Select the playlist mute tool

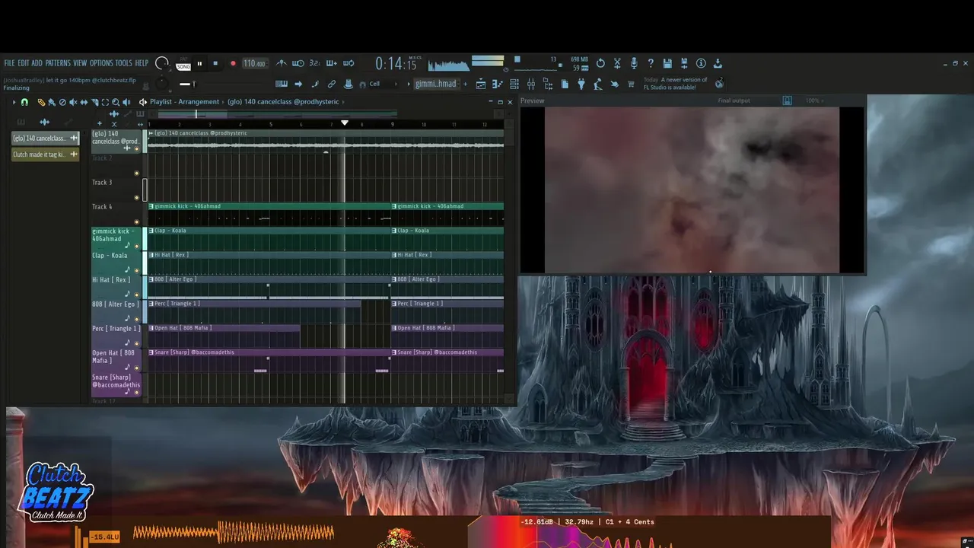[x=73, y=102]
